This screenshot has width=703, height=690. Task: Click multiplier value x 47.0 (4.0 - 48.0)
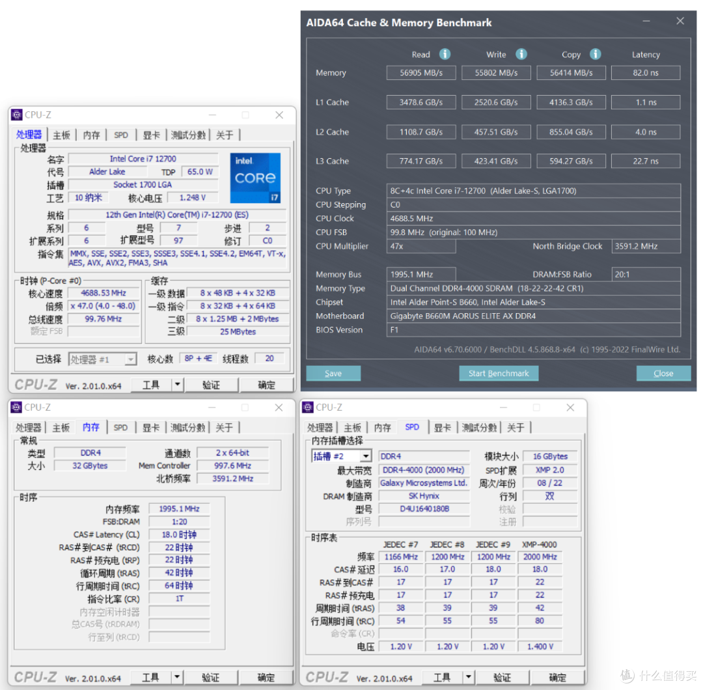(103, 306)
